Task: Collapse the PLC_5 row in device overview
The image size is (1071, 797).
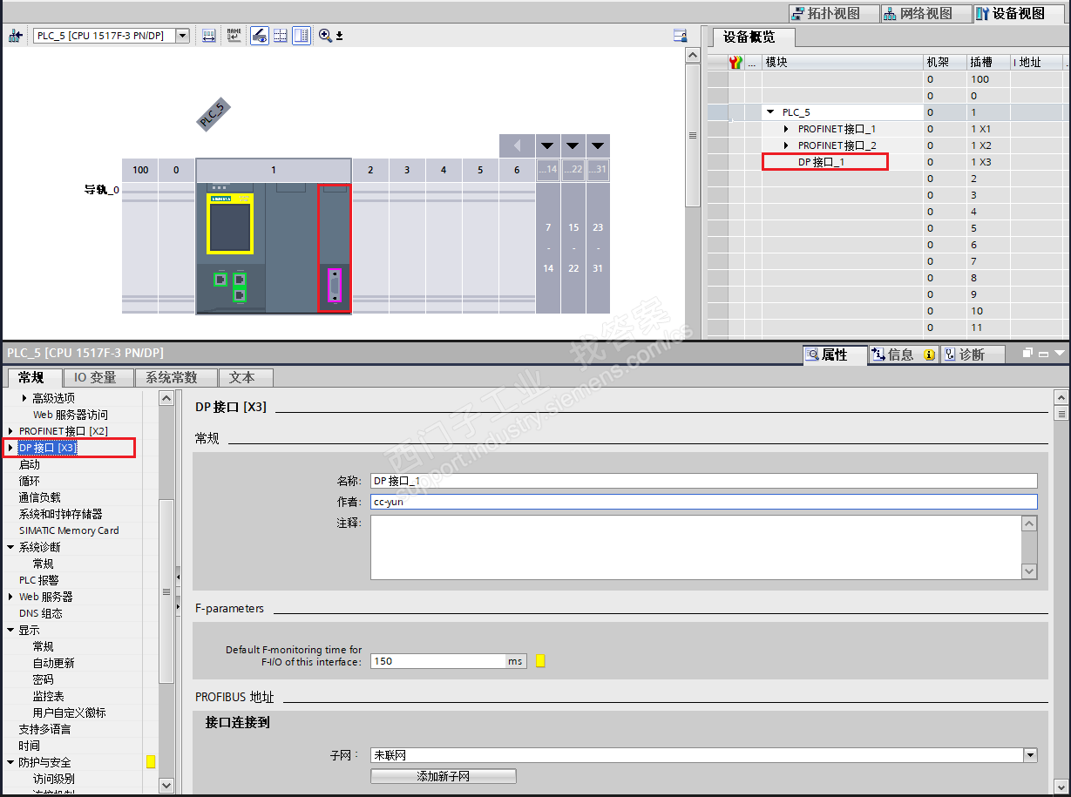Action: click(x=770, y=112)
